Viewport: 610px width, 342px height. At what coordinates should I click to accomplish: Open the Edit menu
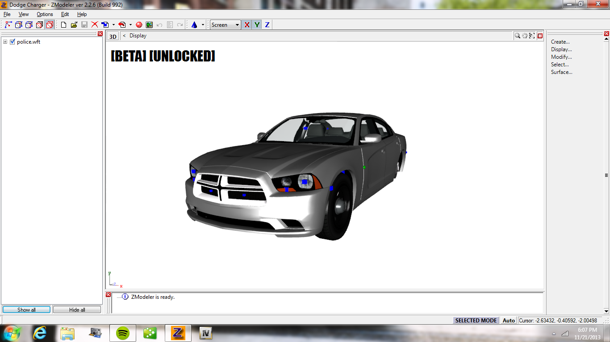tap(65, 14)
